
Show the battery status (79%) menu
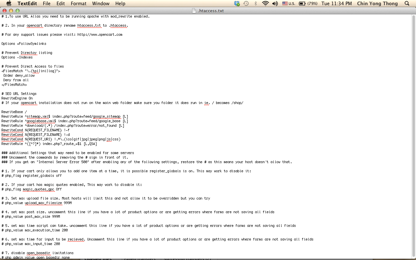[x=308, y=4]
